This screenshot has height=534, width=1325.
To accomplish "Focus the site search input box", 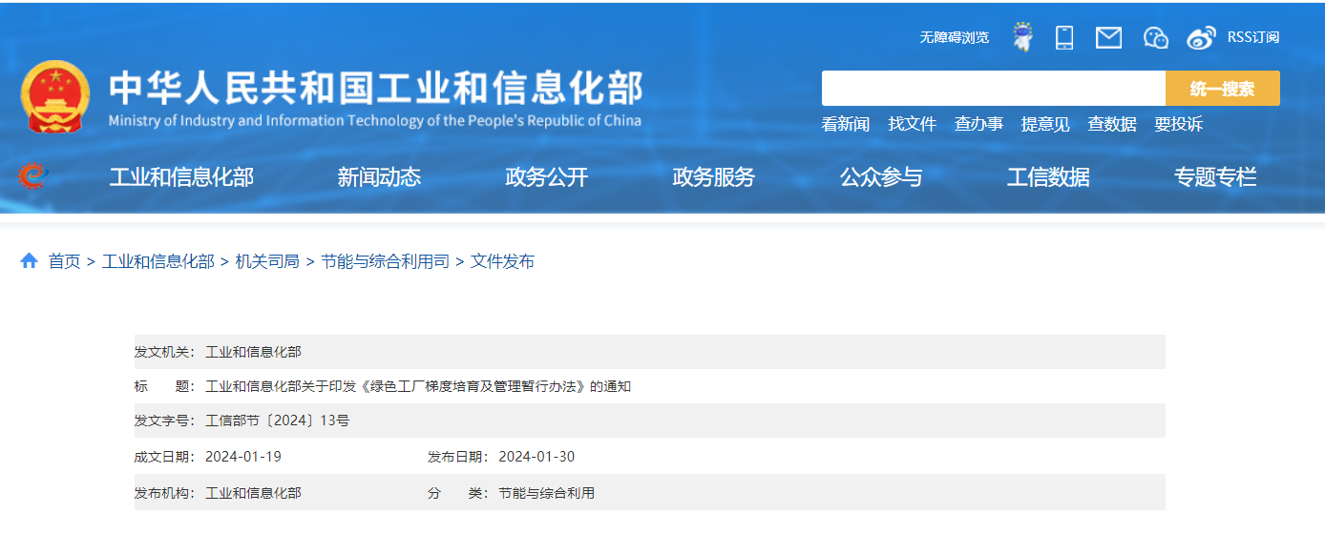I will click(x=994, y=88).
